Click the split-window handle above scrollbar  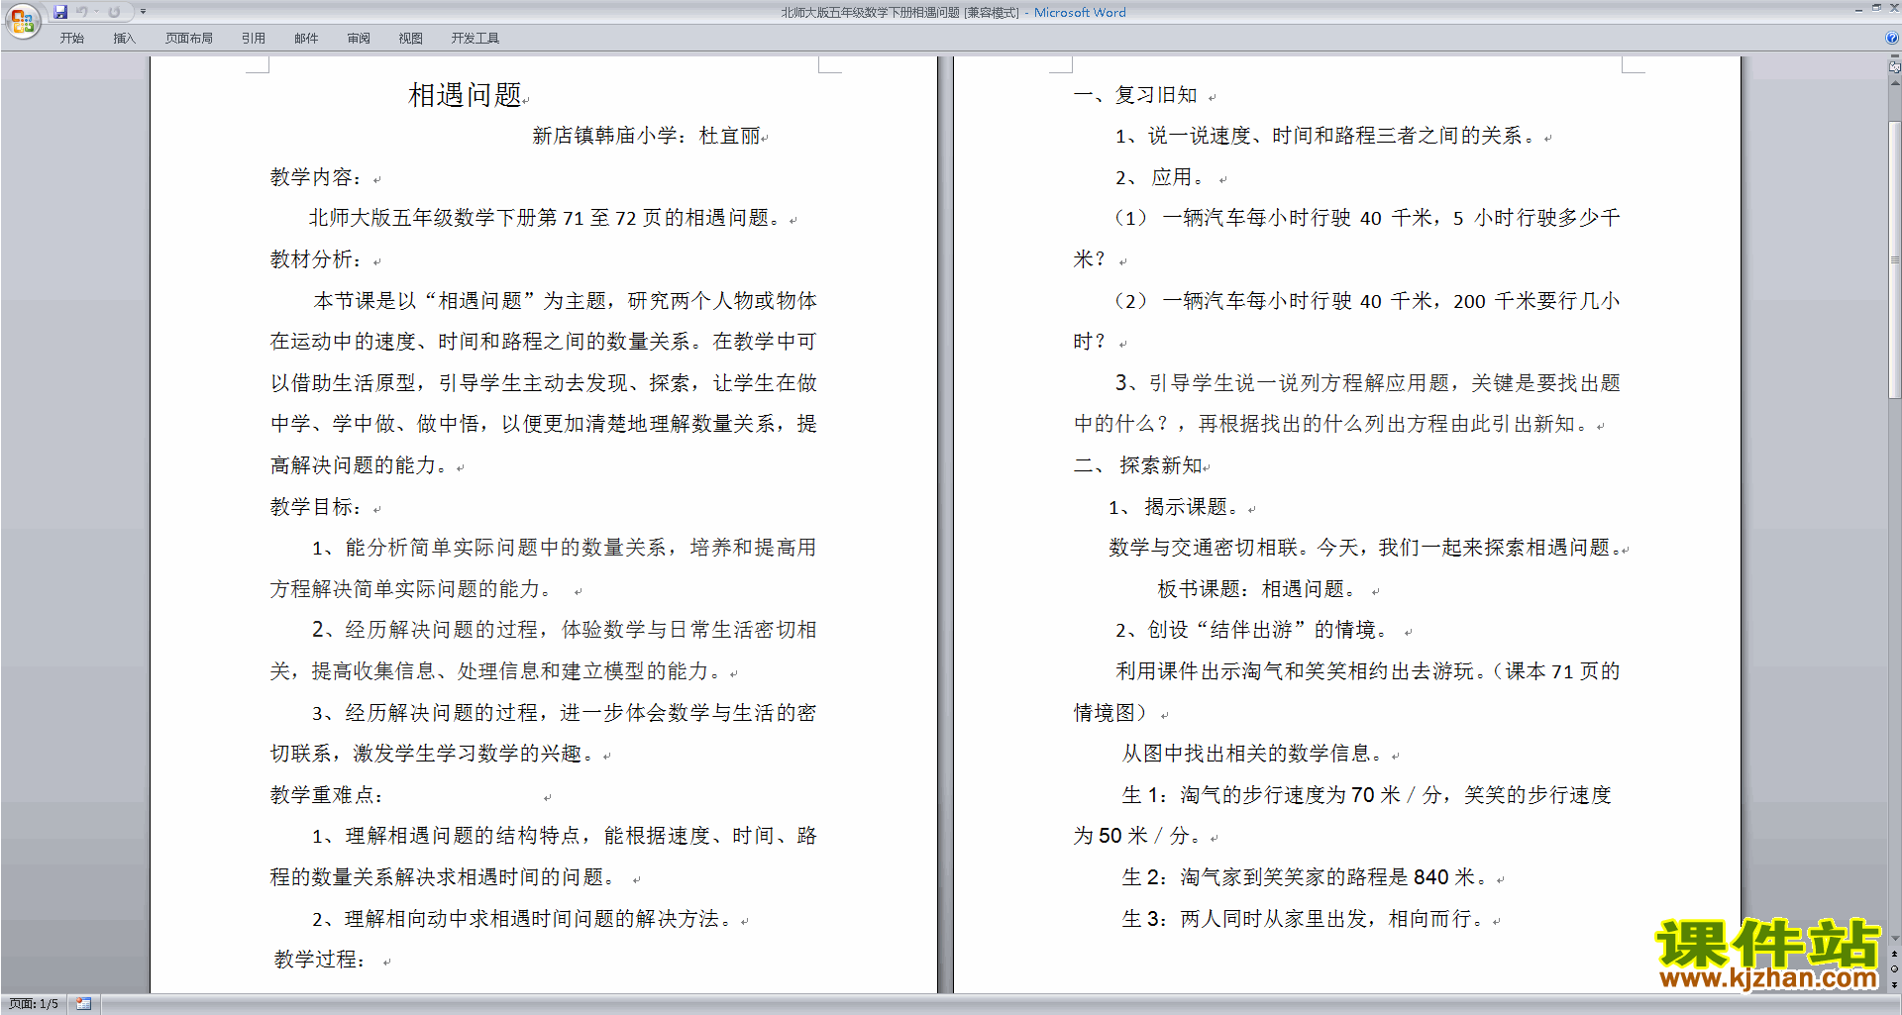point(1894,57)
